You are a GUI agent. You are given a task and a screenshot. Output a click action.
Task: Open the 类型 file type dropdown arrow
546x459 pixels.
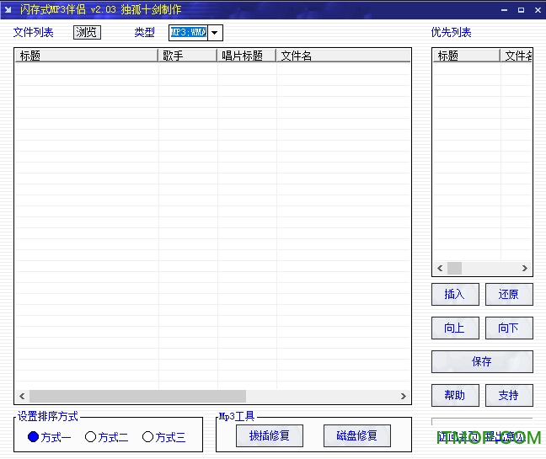click(x=215, y=33)
